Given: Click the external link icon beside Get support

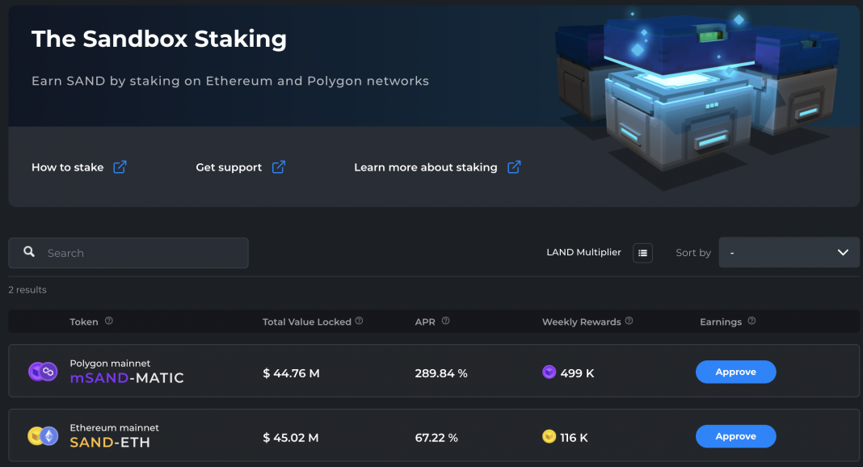Looking at the screenshot, I should (x=278, y=167).
